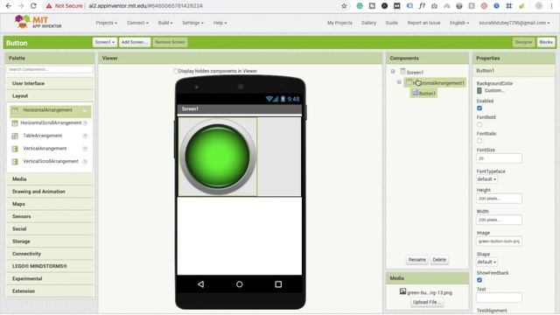
Task: Open help for VerticalScrollArrangement component
Action: tap(85, 161)
